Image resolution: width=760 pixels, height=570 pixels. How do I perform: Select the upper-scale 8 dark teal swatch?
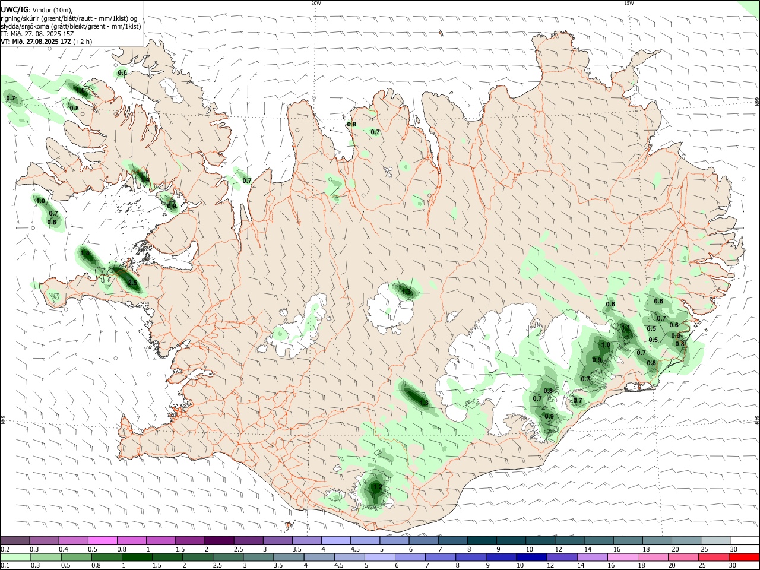482,540
